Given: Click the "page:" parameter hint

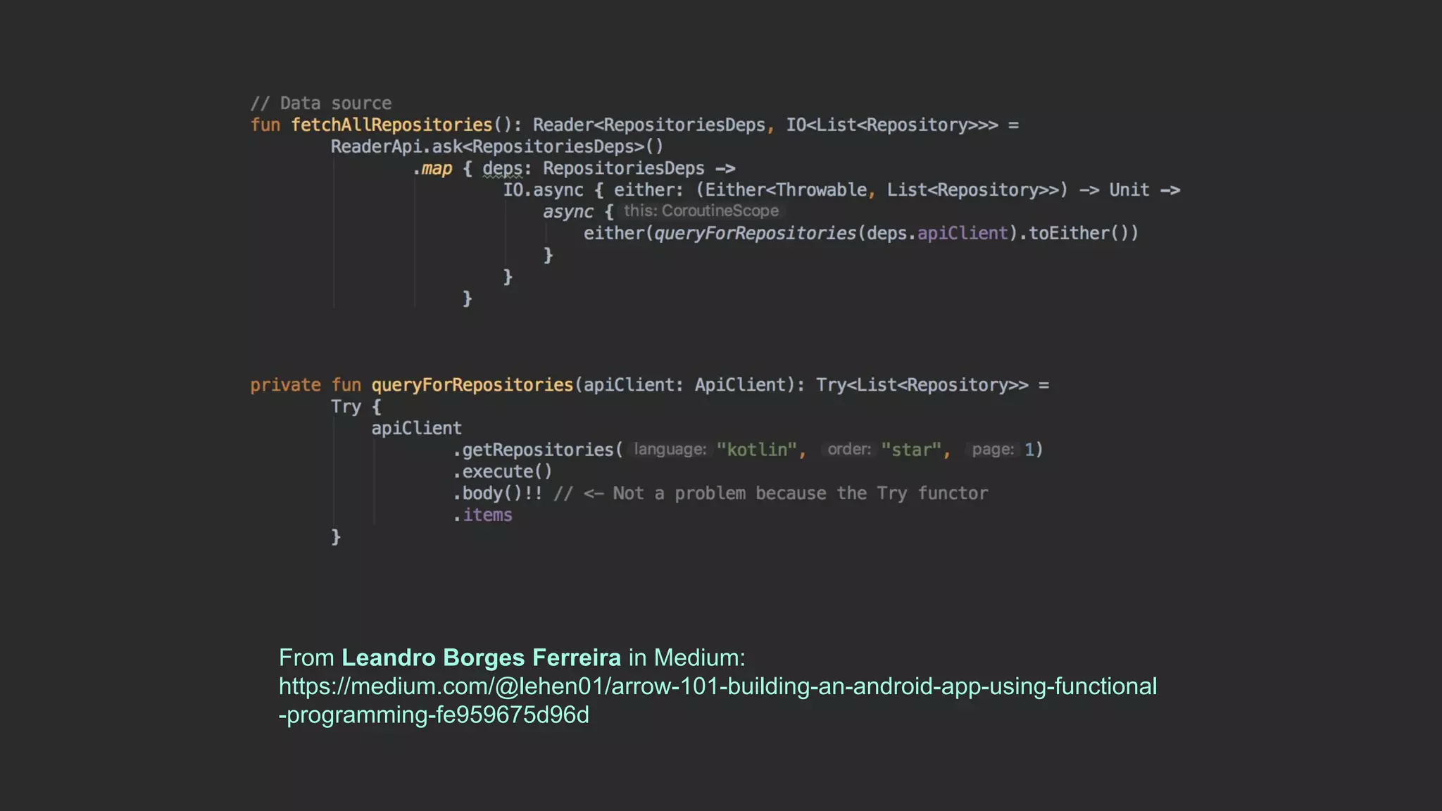Looking at the screenshot, I should point(993,450).
